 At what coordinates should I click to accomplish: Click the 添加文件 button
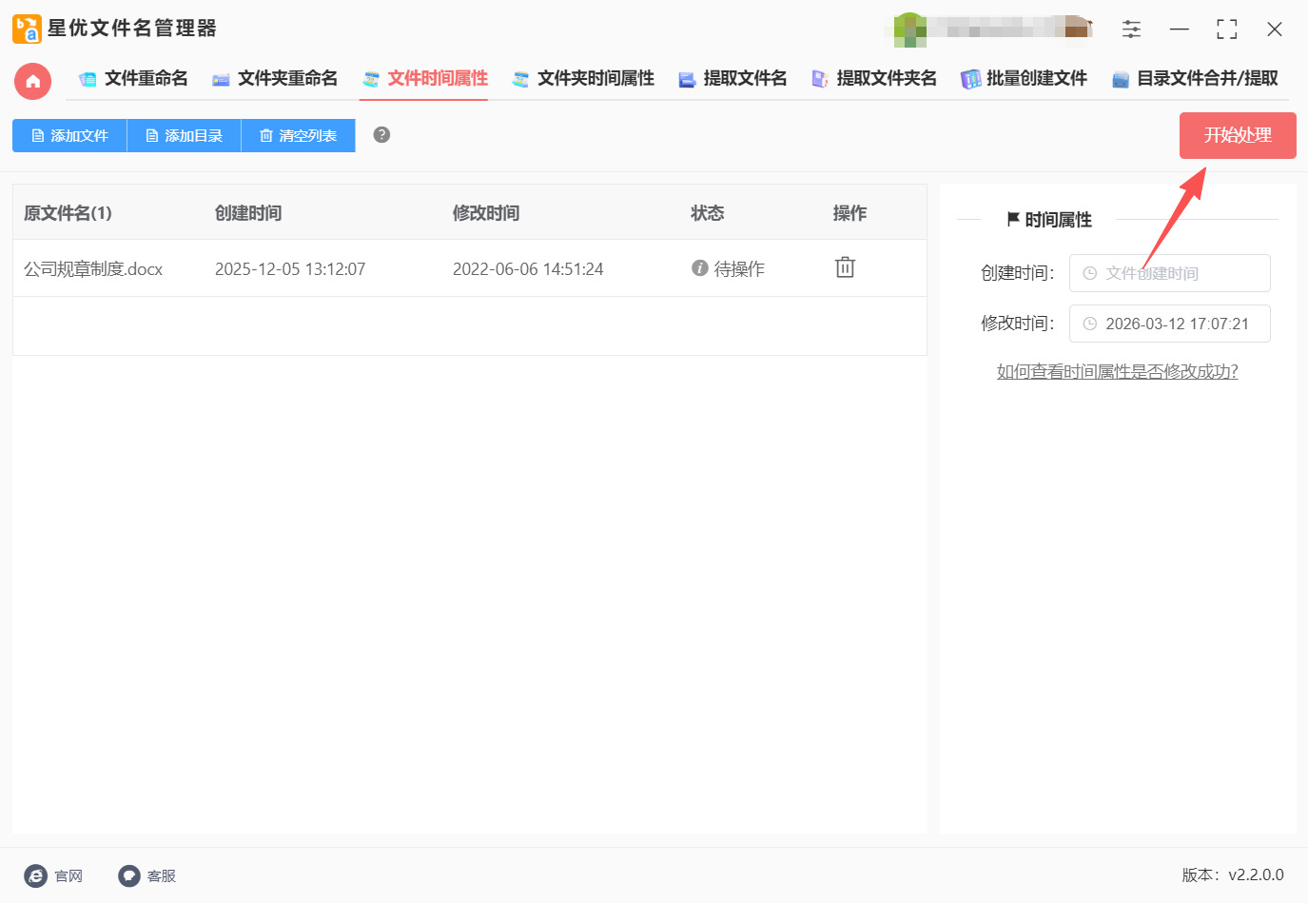point(68,135)
